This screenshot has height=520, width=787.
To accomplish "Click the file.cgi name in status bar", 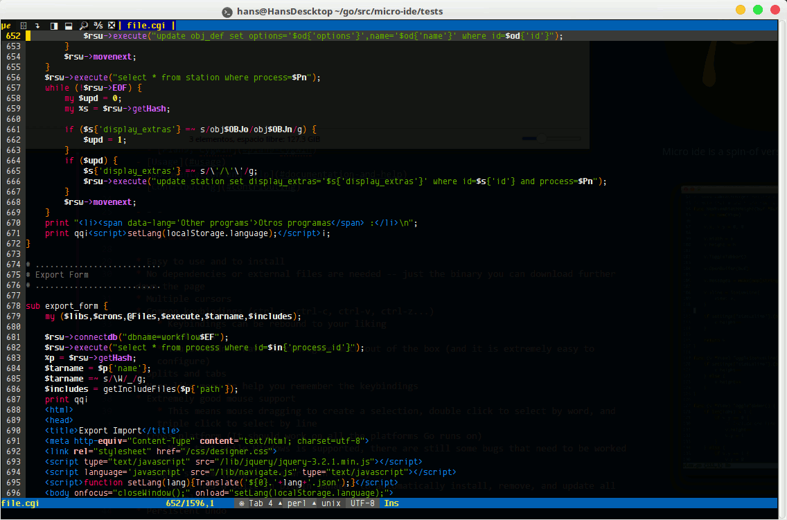I will point(20,503).
